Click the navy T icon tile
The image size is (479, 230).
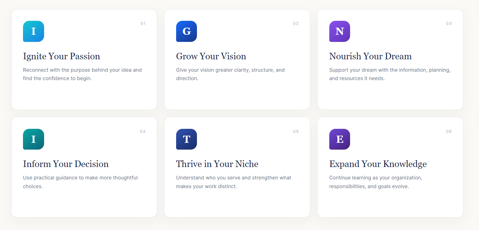pyautogui.click(x=186, y=139)
